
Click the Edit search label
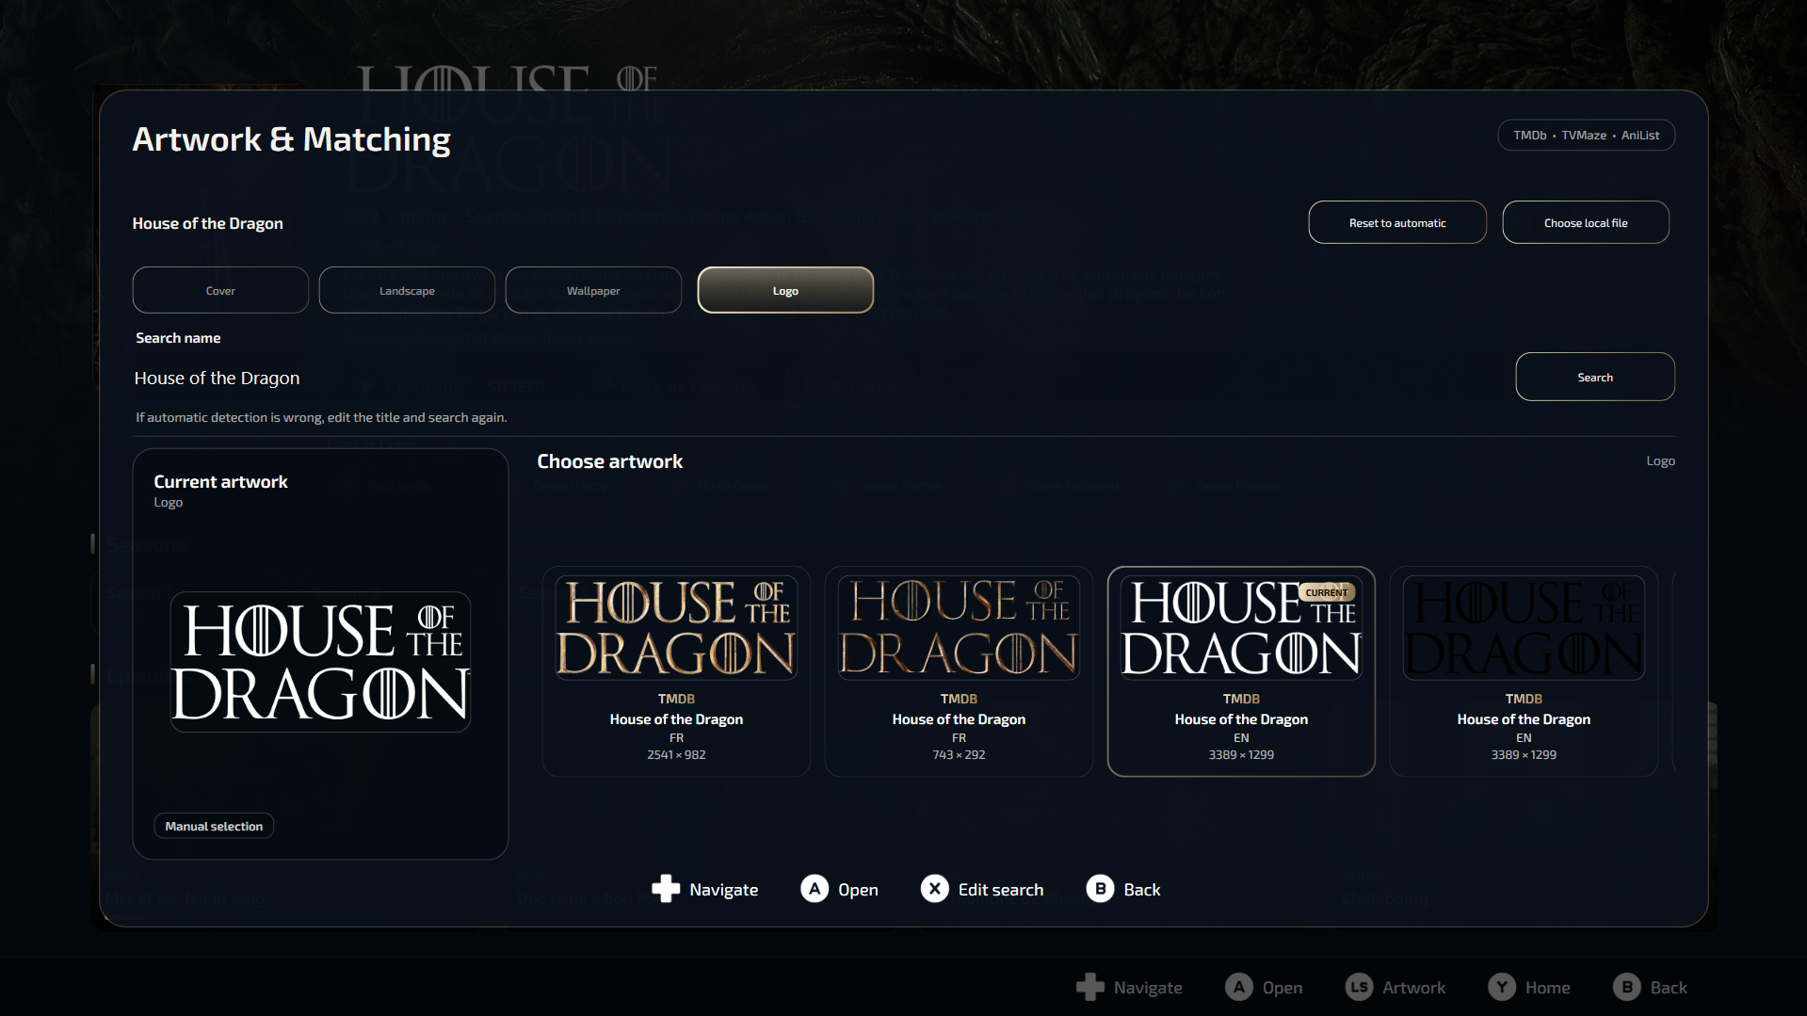tap(1001, 890)
